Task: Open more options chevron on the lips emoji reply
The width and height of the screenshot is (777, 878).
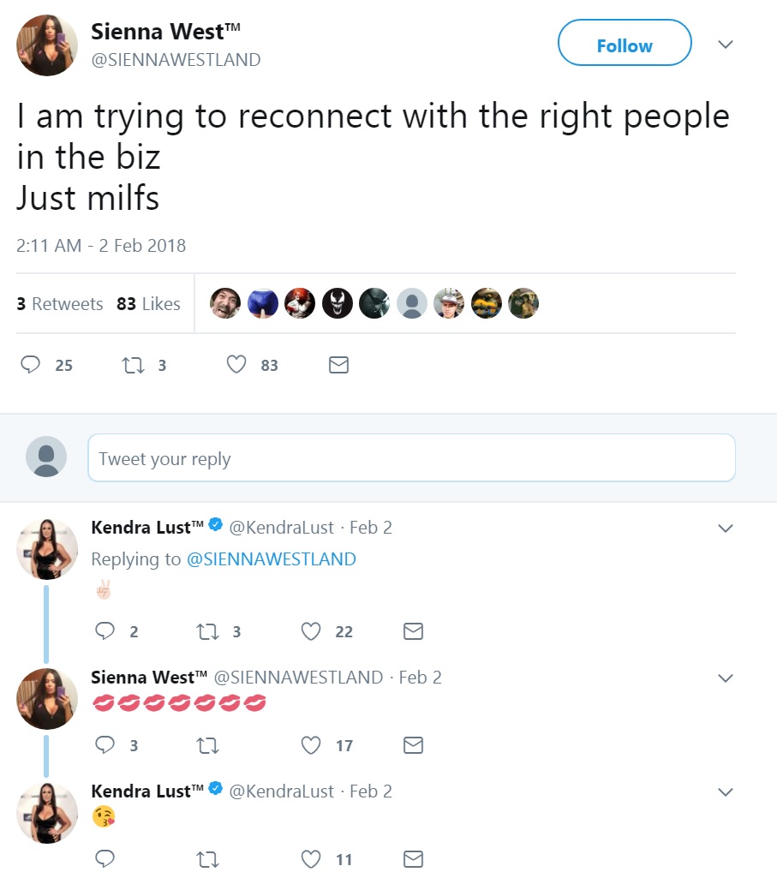Action: click(725, 678)
